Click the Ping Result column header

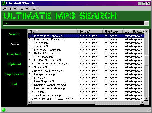coord(113,31)
